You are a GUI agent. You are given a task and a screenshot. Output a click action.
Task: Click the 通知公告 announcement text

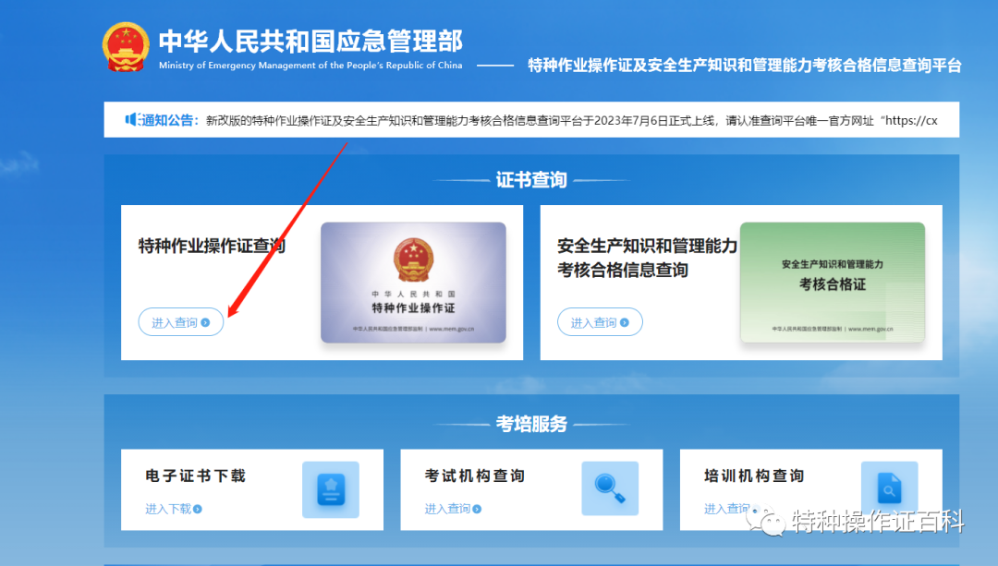[x=572, y=120]
